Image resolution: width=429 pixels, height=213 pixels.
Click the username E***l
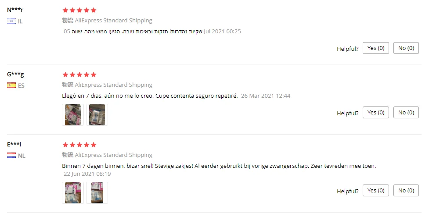pos(14,144)
